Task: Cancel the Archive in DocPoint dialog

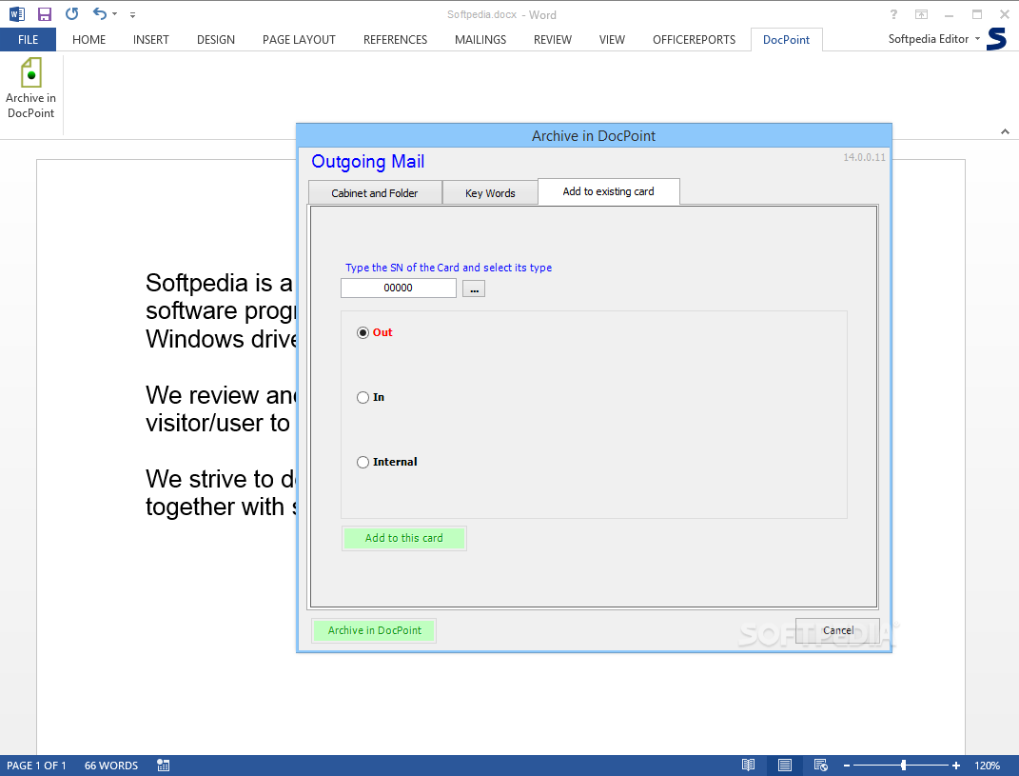Action: click(837, 630)
